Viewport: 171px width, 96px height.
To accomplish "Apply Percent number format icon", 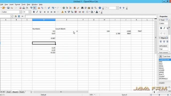I will click(65, 12).
